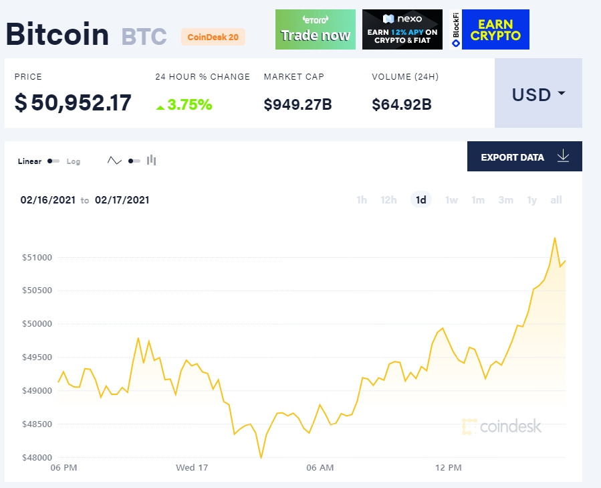
Task: Click the green up-arrow change indicator
Action: [160, 108]
